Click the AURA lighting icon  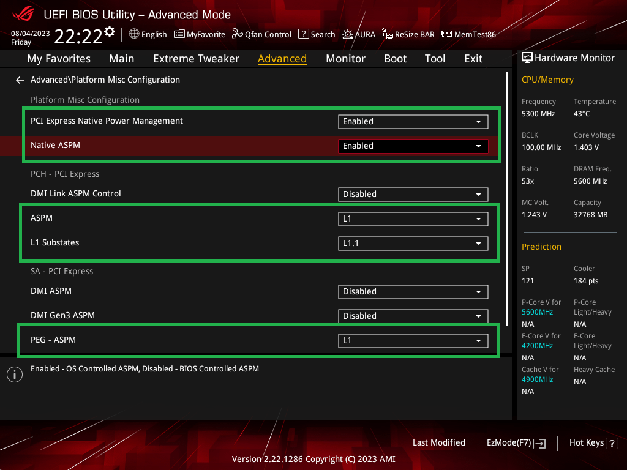pyautogui.click(x=348, y=34)
